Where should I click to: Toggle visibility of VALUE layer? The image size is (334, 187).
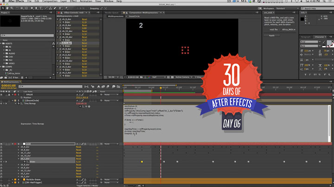pos(1,94)
